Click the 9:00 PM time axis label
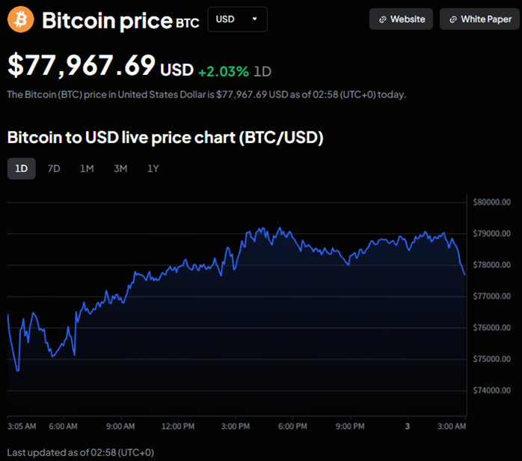522x461 pixels. 348,427
